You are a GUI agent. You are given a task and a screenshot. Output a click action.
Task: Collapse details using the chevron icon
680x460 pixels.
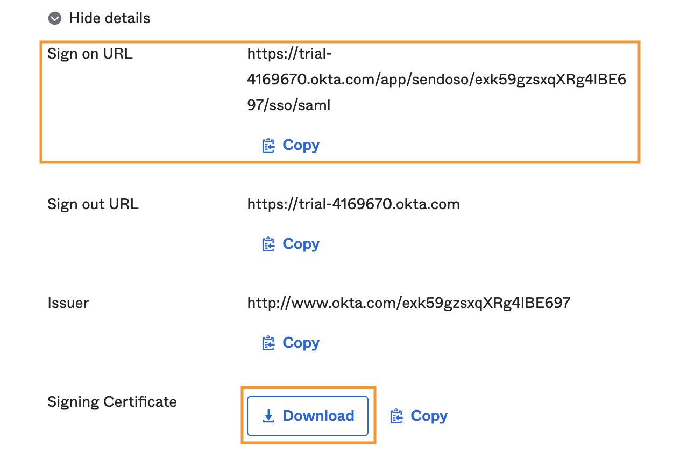54,19
